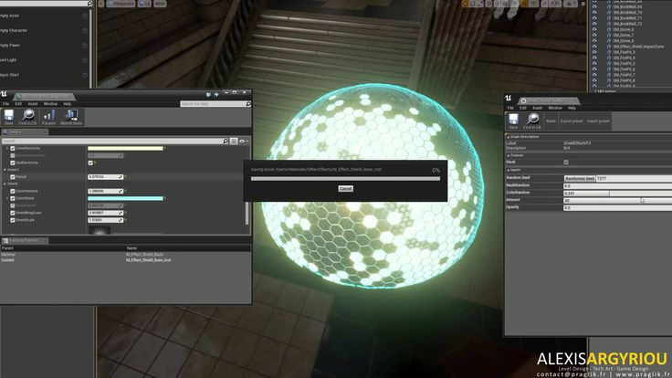Click the Random Seed value field 7277
The width and height of the screenshot is (672, 378).
pyautogui.click(x=634, y=178)
